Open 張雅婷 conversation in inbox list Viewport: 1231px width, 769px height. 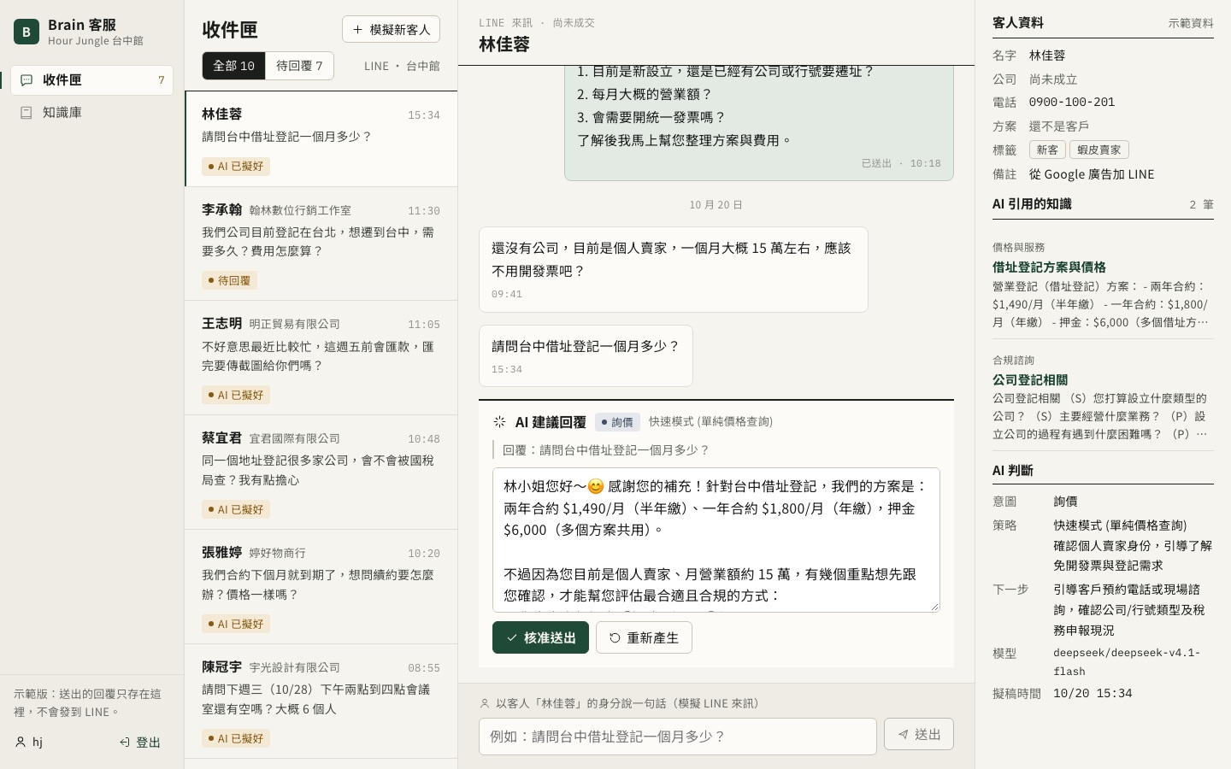pyautogui.click(x=321, y=587)
